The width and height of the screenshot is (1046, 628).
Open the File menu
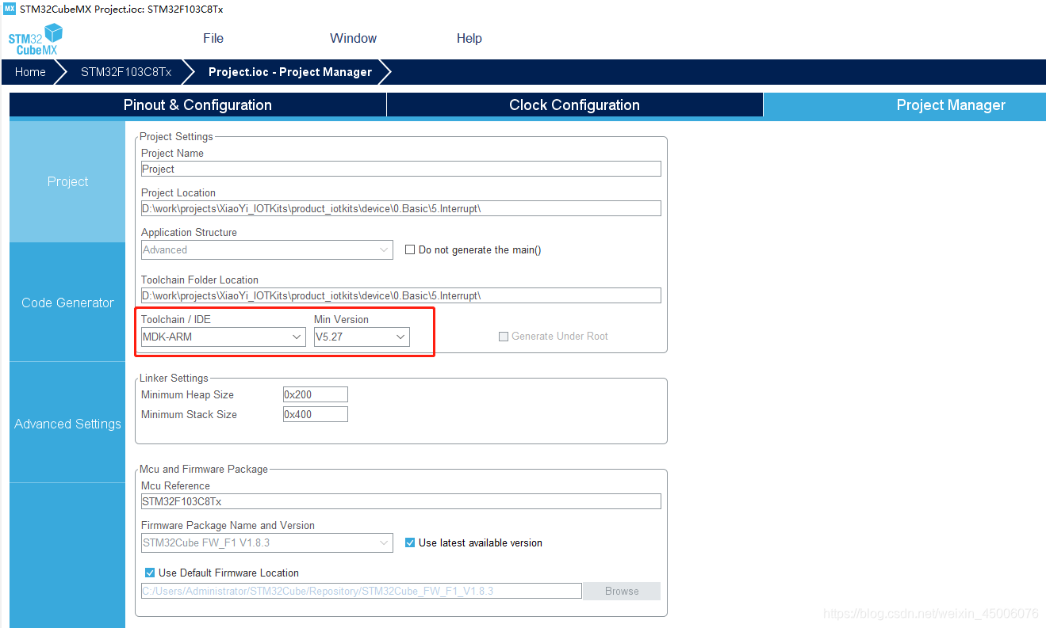click(x=213, y=38)
